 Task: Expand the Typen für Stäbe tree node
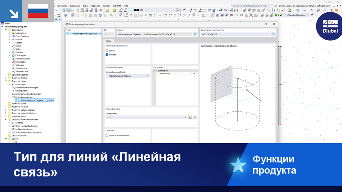6,104
